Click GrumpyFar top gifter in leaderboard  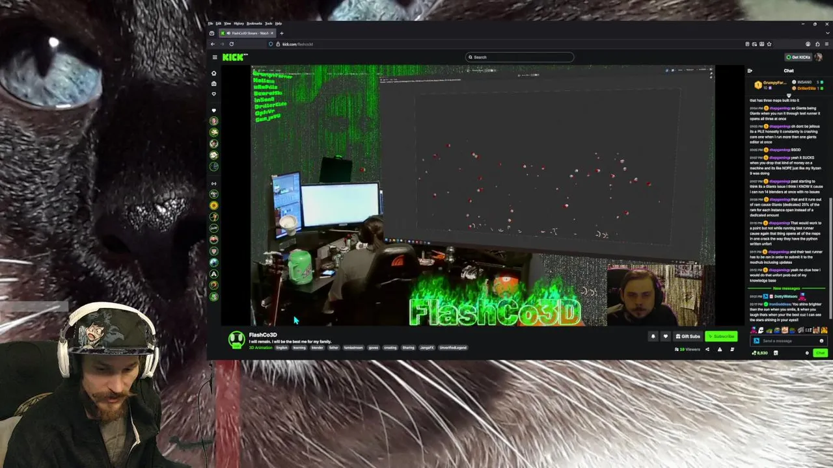pyautogui.click(x=770, y=84)
